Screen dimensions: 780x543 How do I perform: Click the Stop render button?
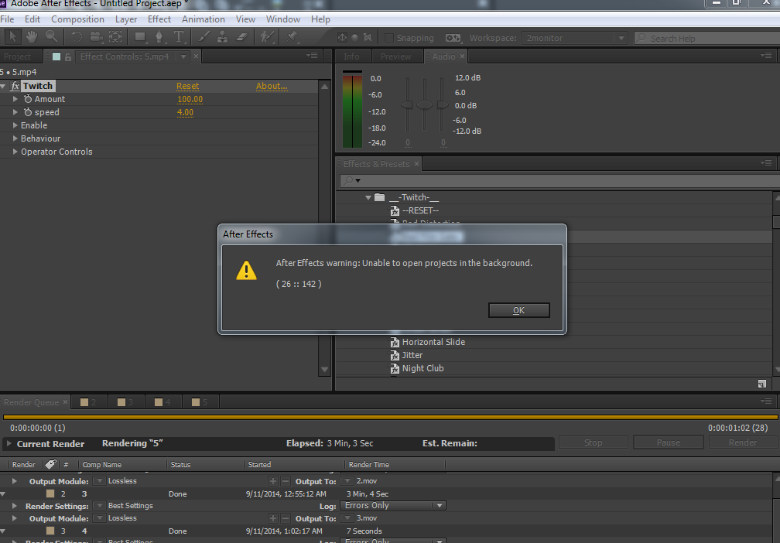593,442
